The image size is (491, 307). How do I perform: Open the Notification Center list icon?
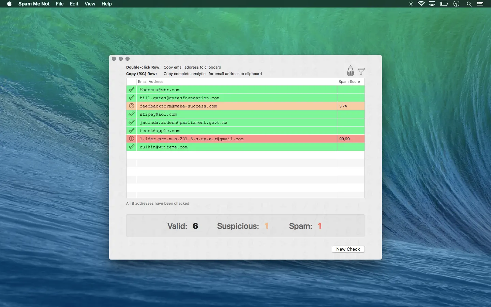(x=480, y=4)
